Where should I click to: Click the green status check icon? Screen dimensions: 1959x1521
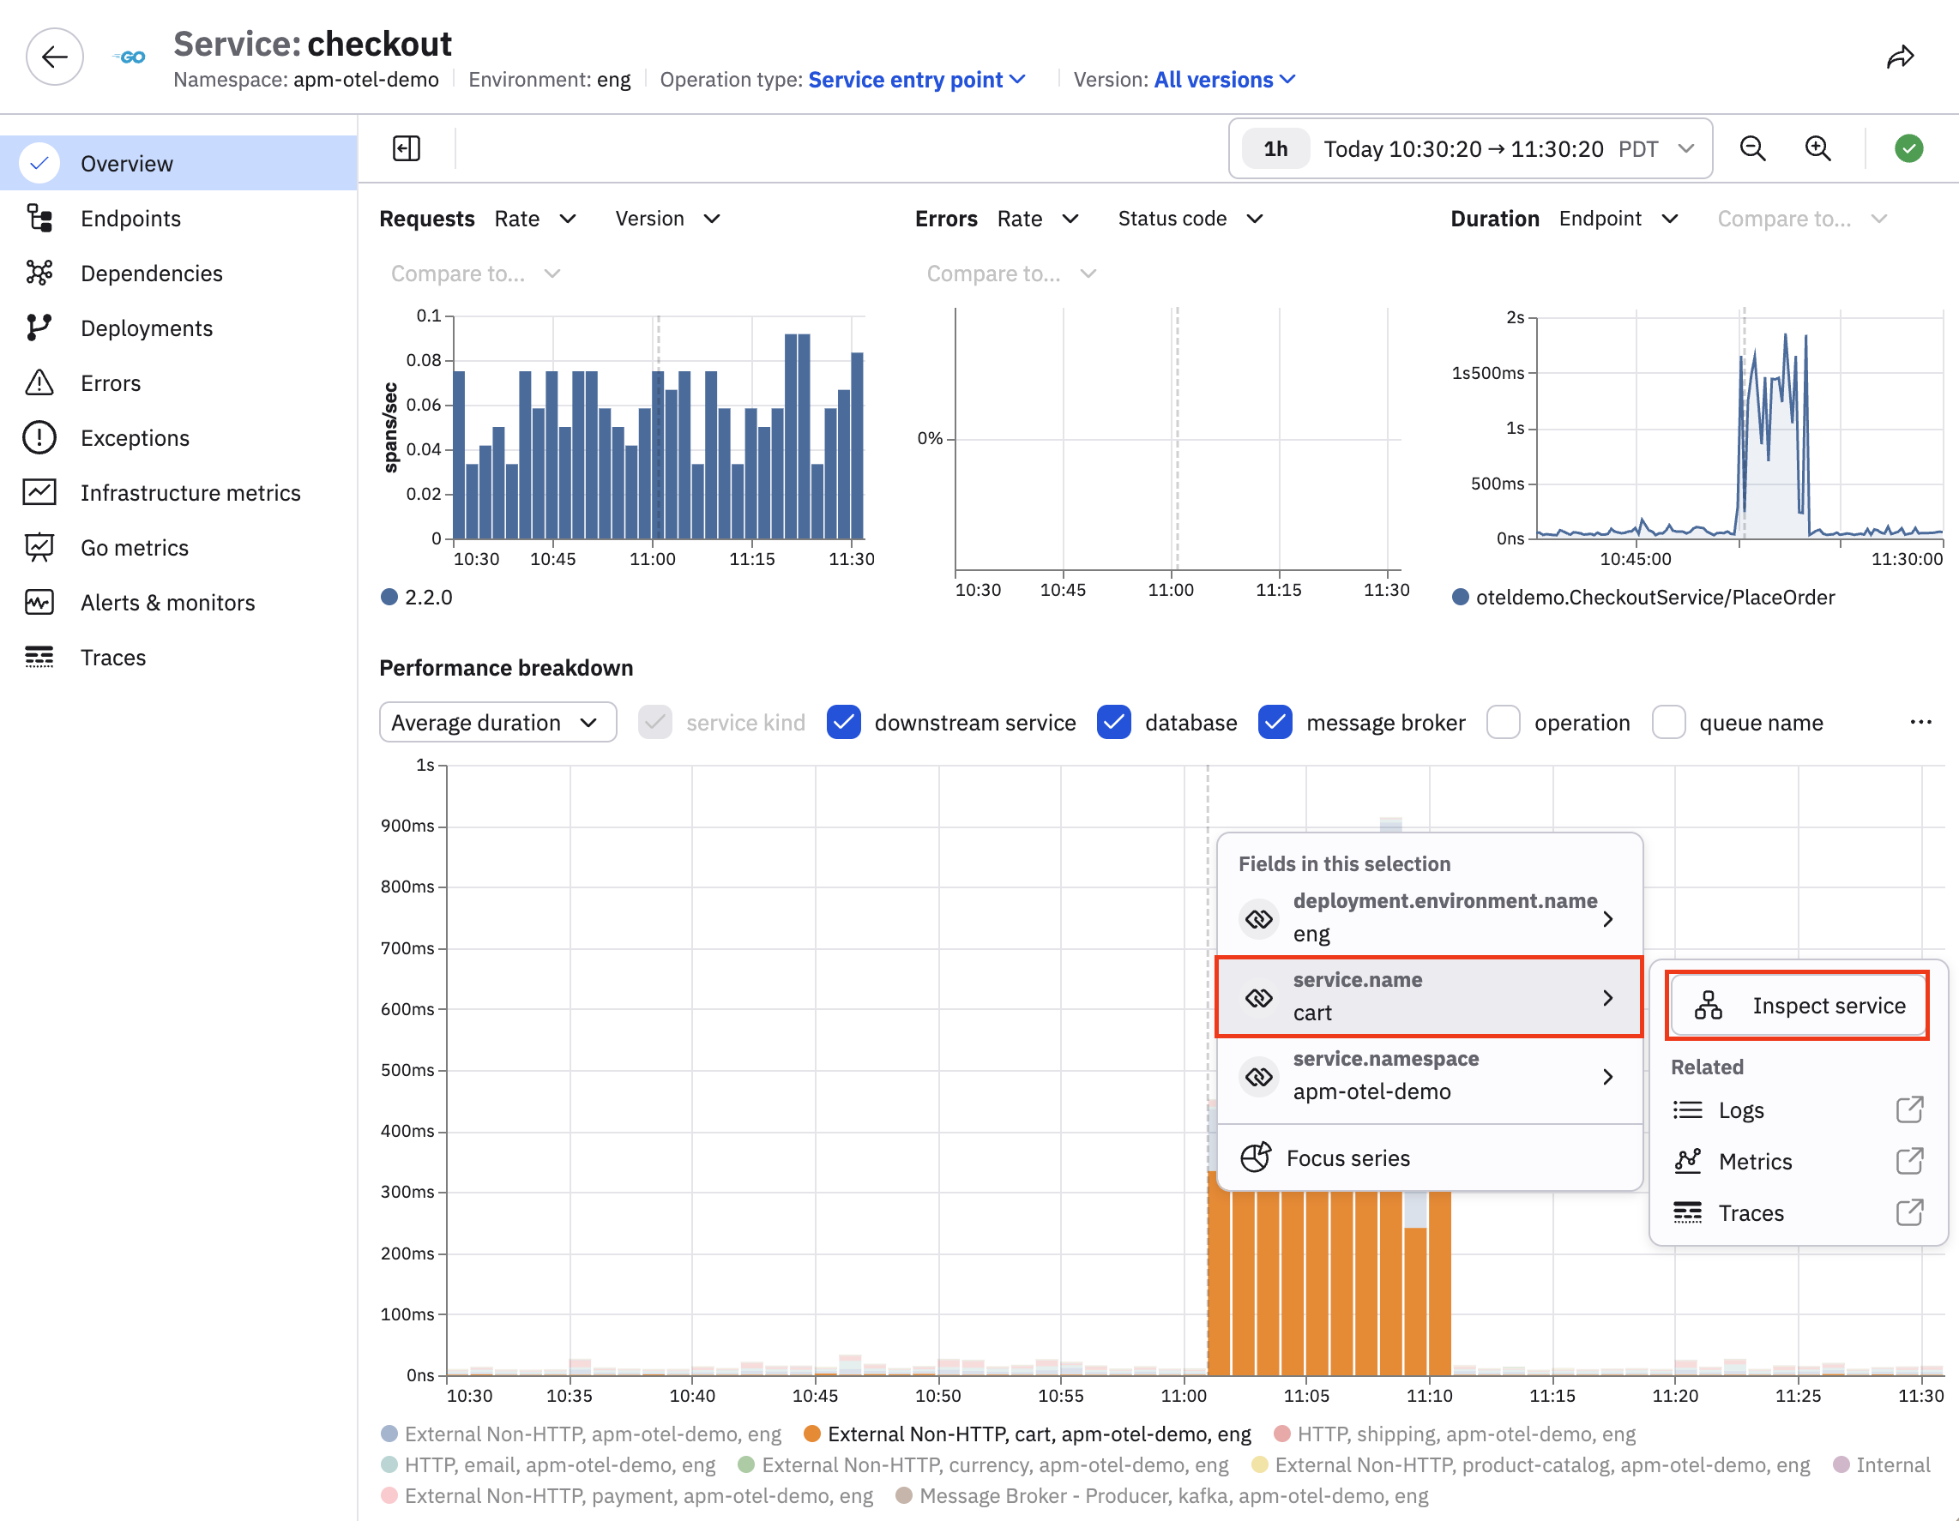coord(1908,148)
